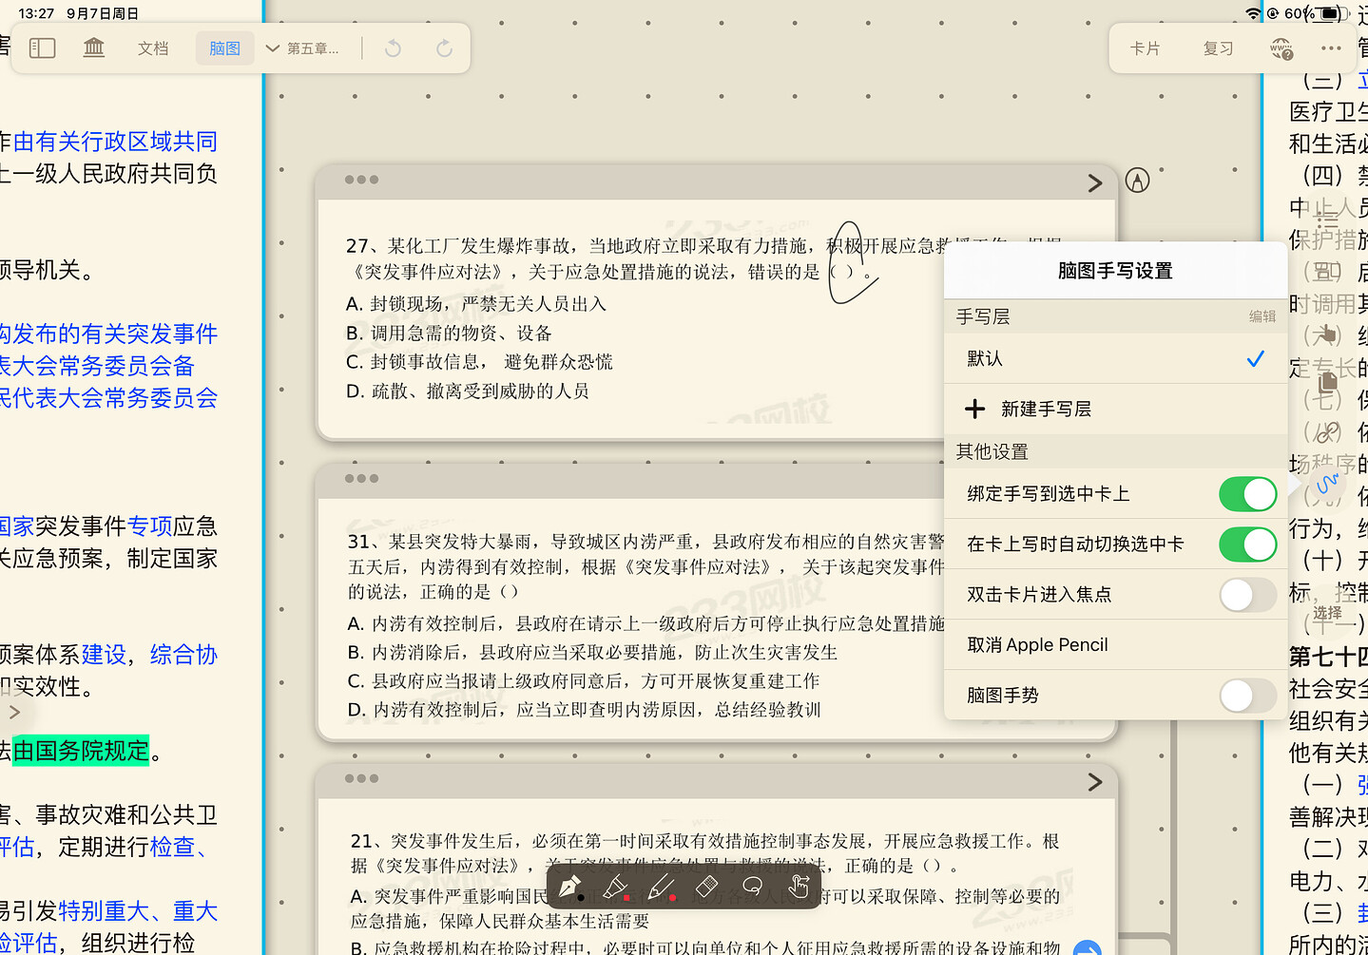Enable 脑图手势 toggle
The width and height of the screenshot is (1368, 955).
pos(1246,696)
